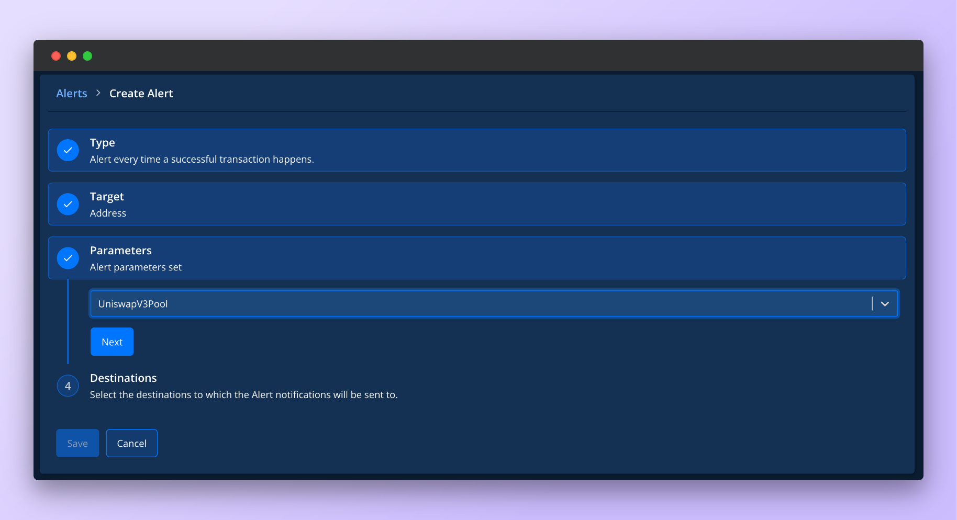The height and width of the screenshot is (520, 957).
Task: Click the Type step checkmark icon
Action: pyautogui.click(x=68, y=150)
